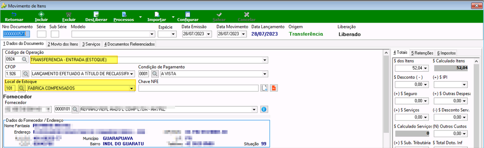This screenshot has width=484, height=148.
Task: Open the $ dos Itens value dropdown
Action: (425, 68)
